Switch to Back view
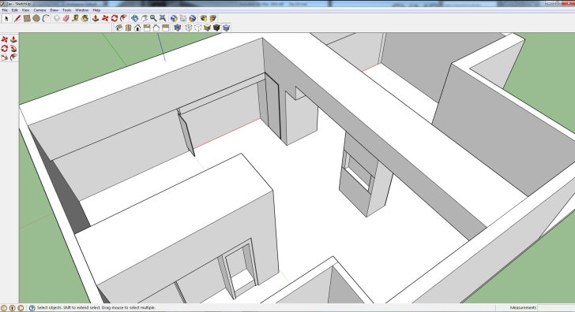 tap(156, 28)
